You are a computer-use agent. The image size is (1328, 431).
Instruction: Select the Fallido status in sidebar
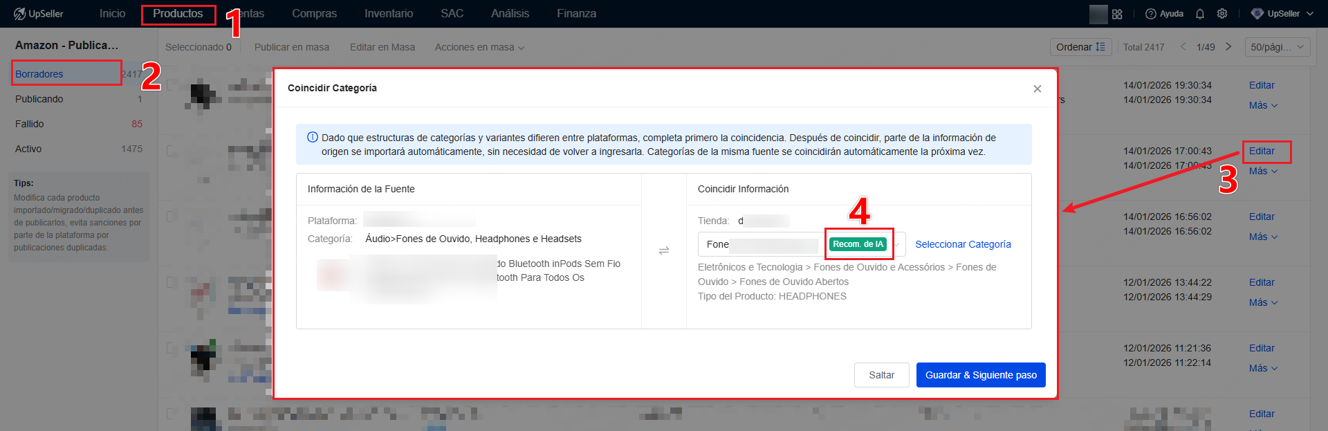pos(30,124)
